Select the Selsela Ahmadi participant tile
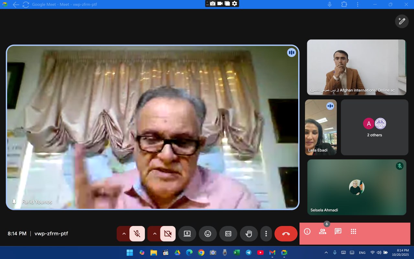The width and height of the screenshot is (414, 259). (356, 187)
